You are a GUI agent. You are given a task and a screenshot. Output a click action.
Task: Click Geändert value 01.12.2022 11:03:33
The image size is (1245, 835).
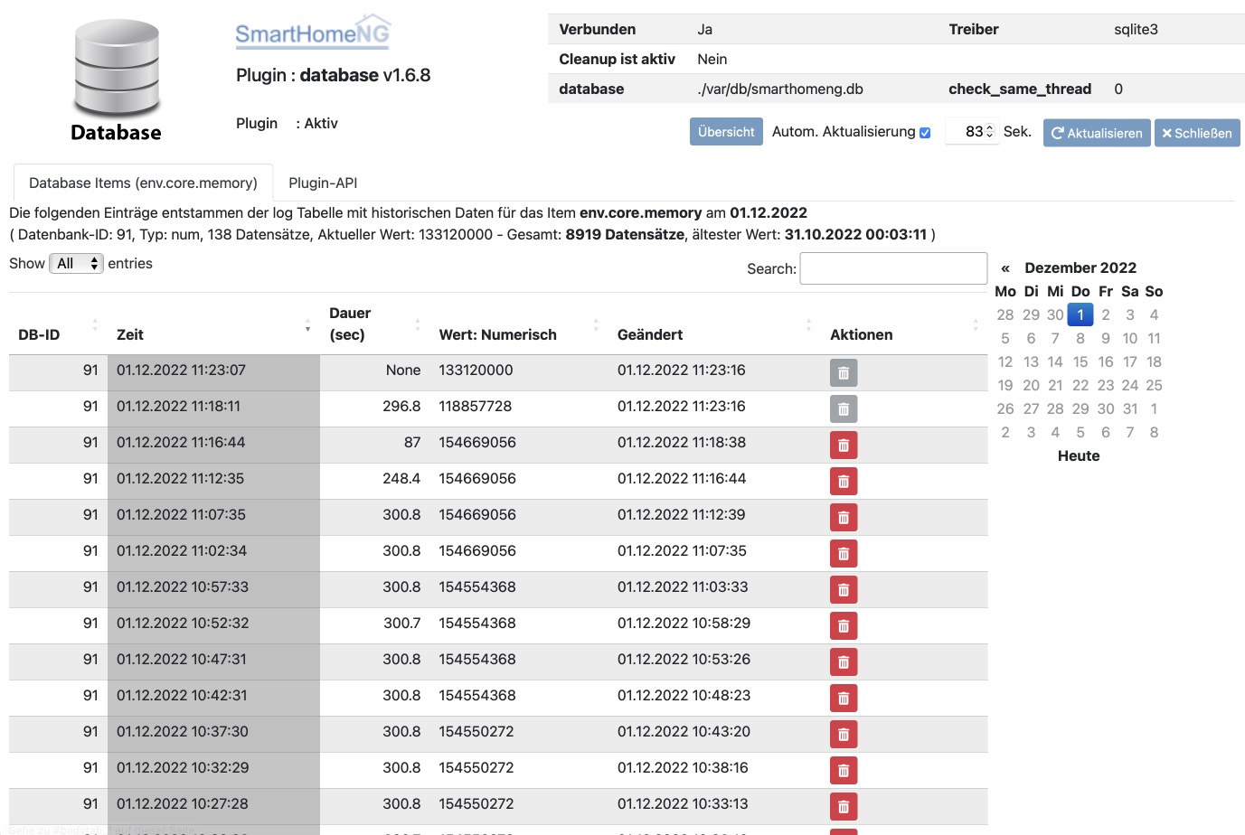683,586
